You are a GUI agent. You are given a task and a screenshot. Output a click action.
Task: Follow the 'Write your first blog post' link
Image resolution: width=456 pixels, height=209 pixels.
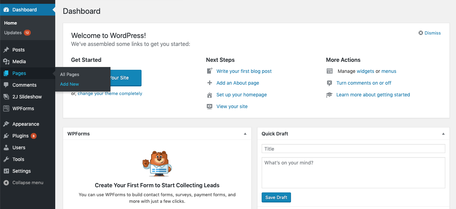[244, 71]
